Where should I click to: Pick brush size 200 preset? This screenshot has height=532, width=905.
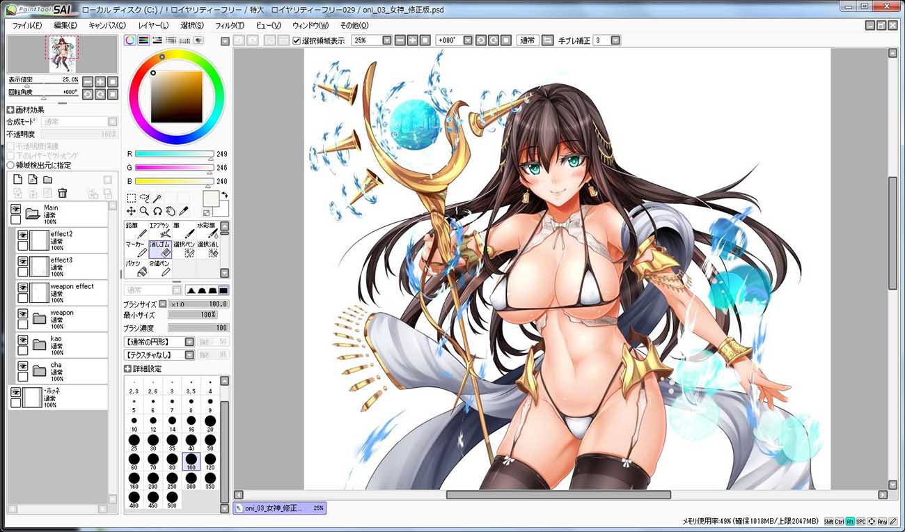click(x=153, y=480)
